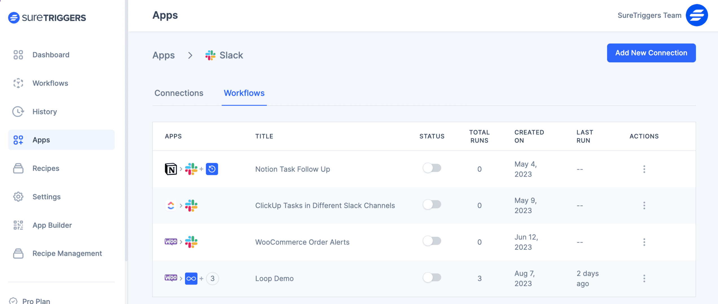Switch to the Connections tab
The width and height of the screenshot is (718, 304).
[179, 93]
